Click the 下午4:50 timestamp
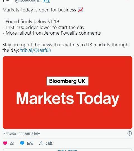Viewport: 134px width, 151px height. coord(9,134)
